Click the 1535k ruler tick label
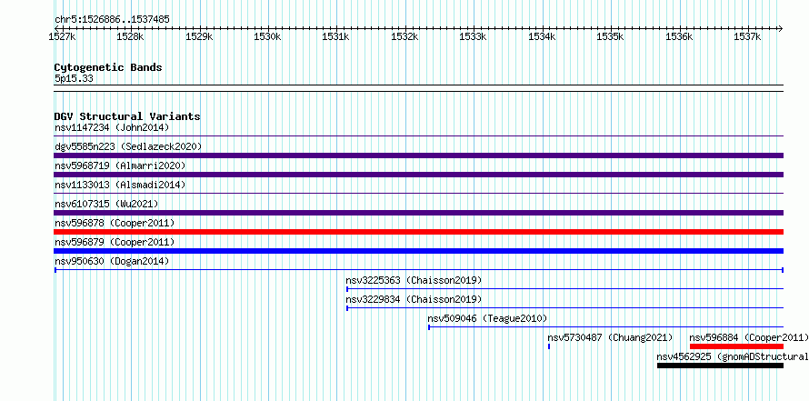 pos(611,37)
